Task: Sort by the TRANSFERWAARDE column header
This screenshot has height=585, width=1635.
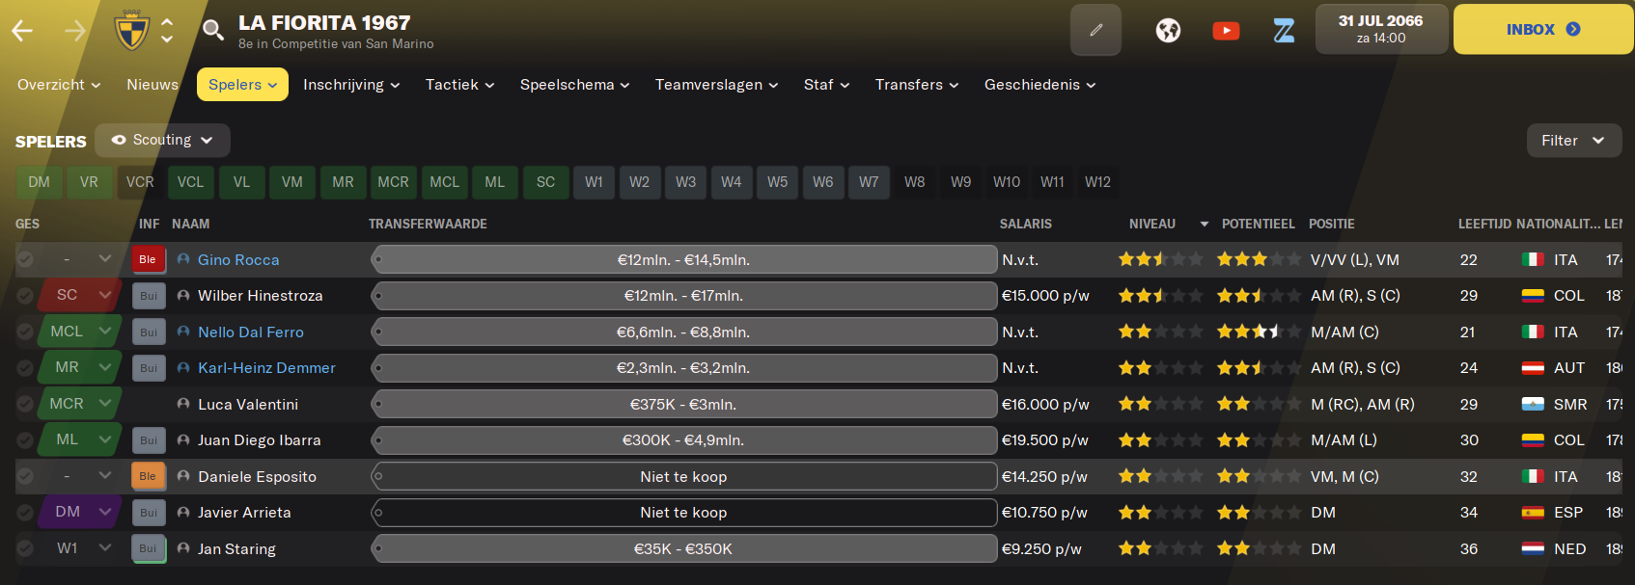Action: coord(428,224)
